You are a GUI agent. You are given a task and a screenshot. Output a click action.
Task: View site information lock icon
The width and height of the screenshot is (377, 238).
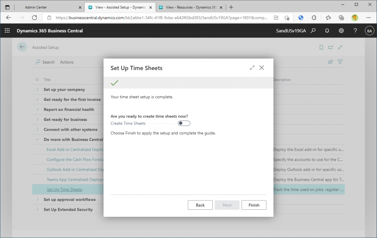49,18
